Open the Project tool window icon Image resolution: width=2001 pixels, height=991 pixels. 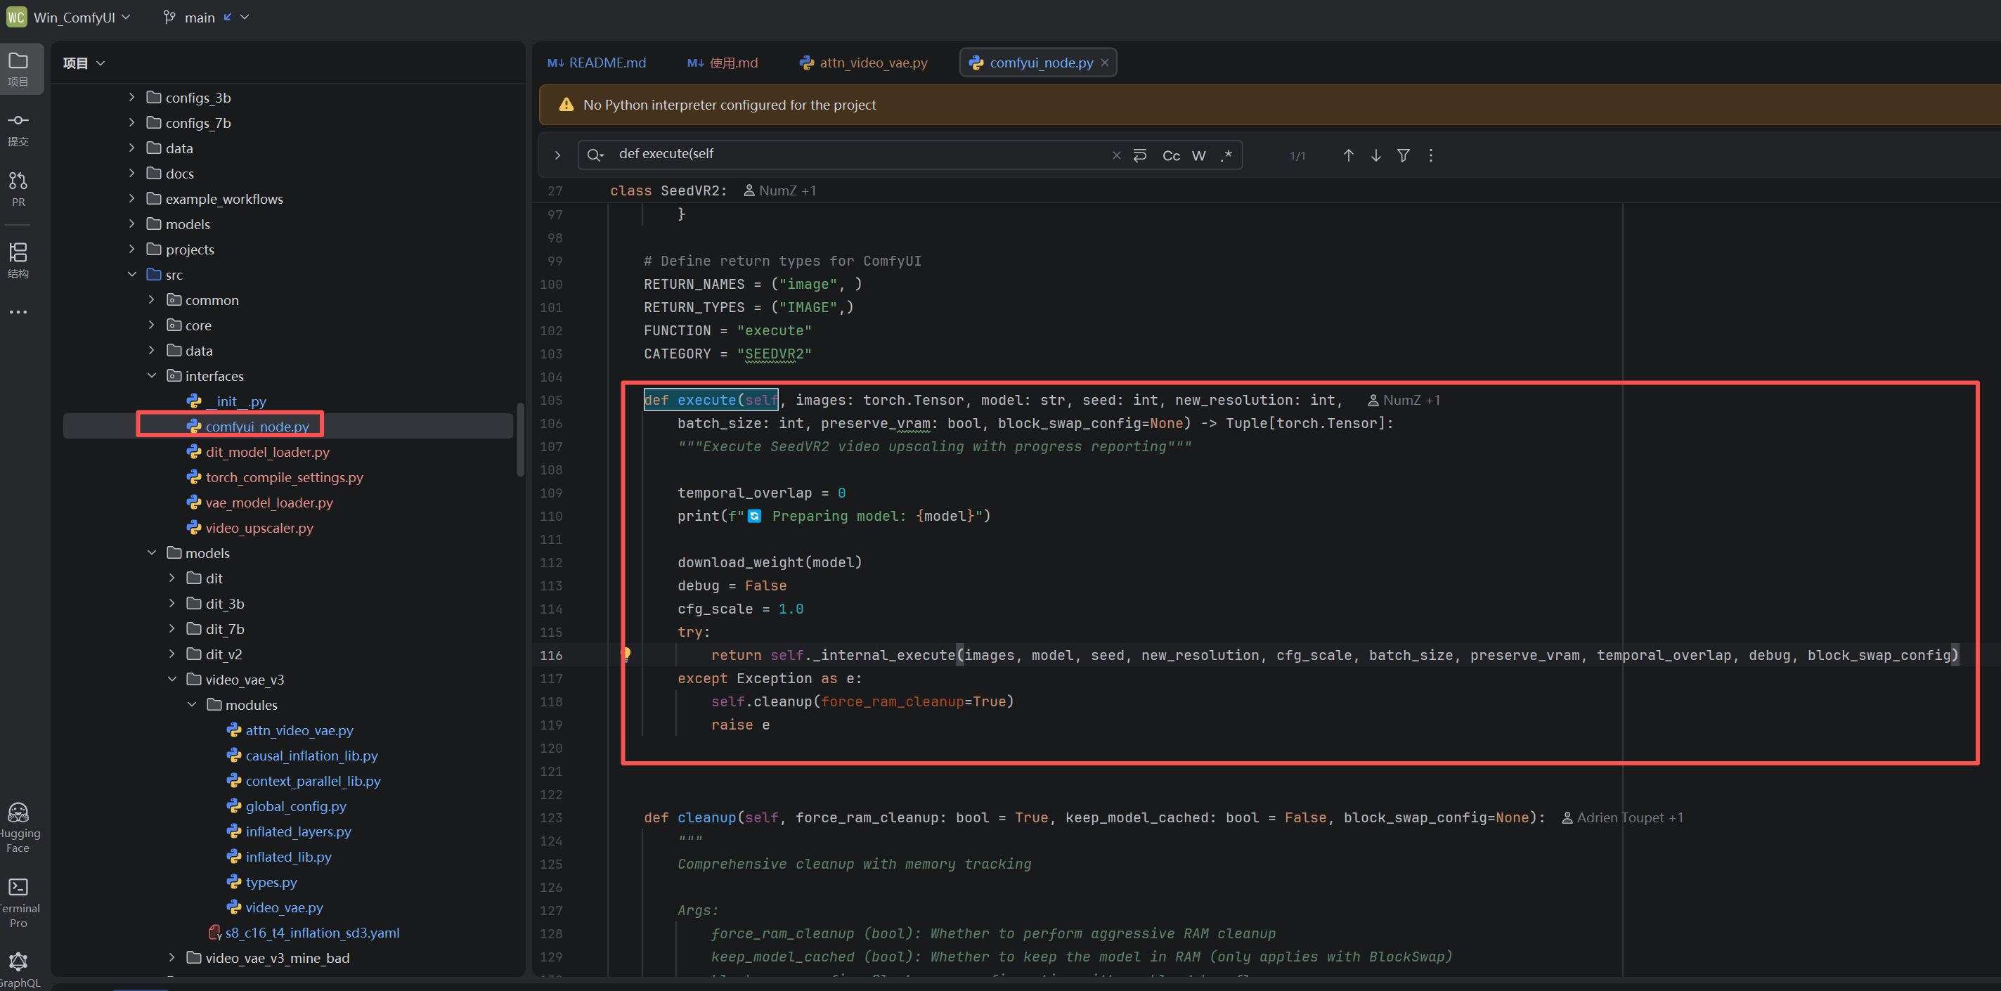18,68
